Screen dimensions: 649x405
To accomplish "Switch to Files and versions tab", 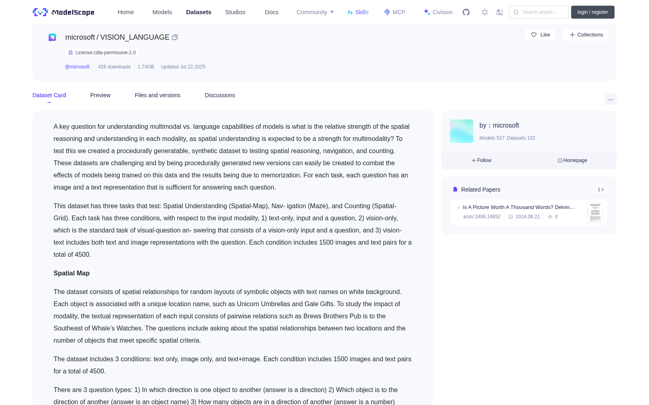I will (x=157, y=95).
